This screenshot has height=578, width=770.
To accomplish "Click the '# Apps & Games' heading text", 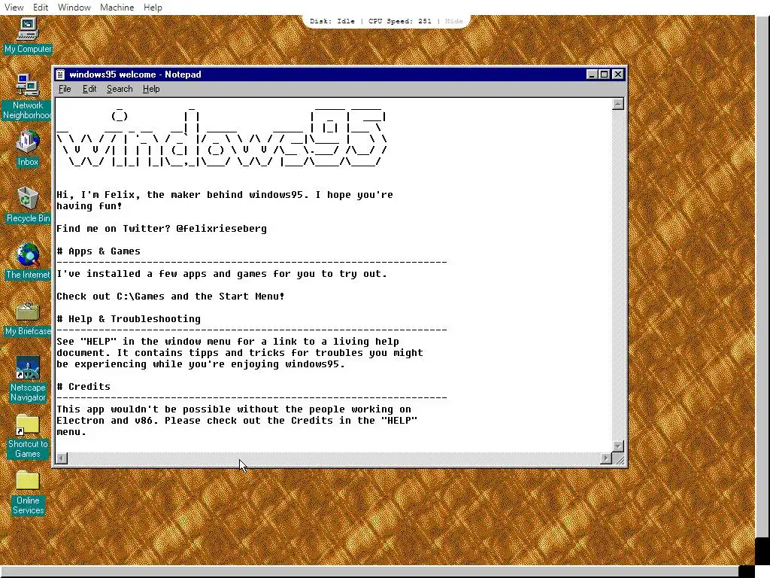I will click(x=99, y=251).
